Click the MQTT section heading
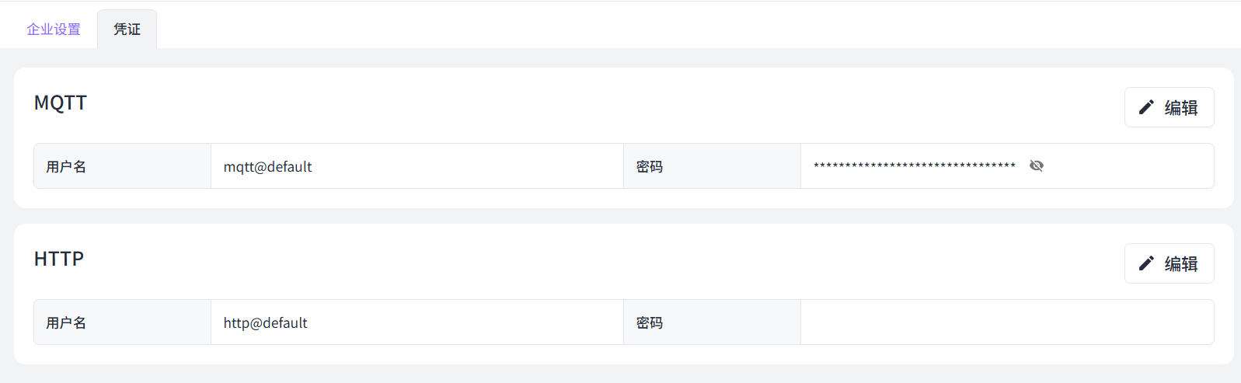Viewport: 1241px width, 383px height. (61, 103)
